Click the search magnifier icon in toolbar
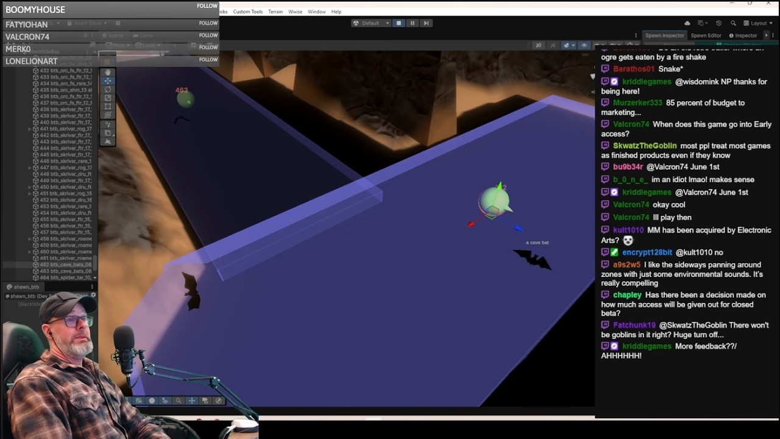This screenshot has height=439, width=780. click(x=732, y=23)
